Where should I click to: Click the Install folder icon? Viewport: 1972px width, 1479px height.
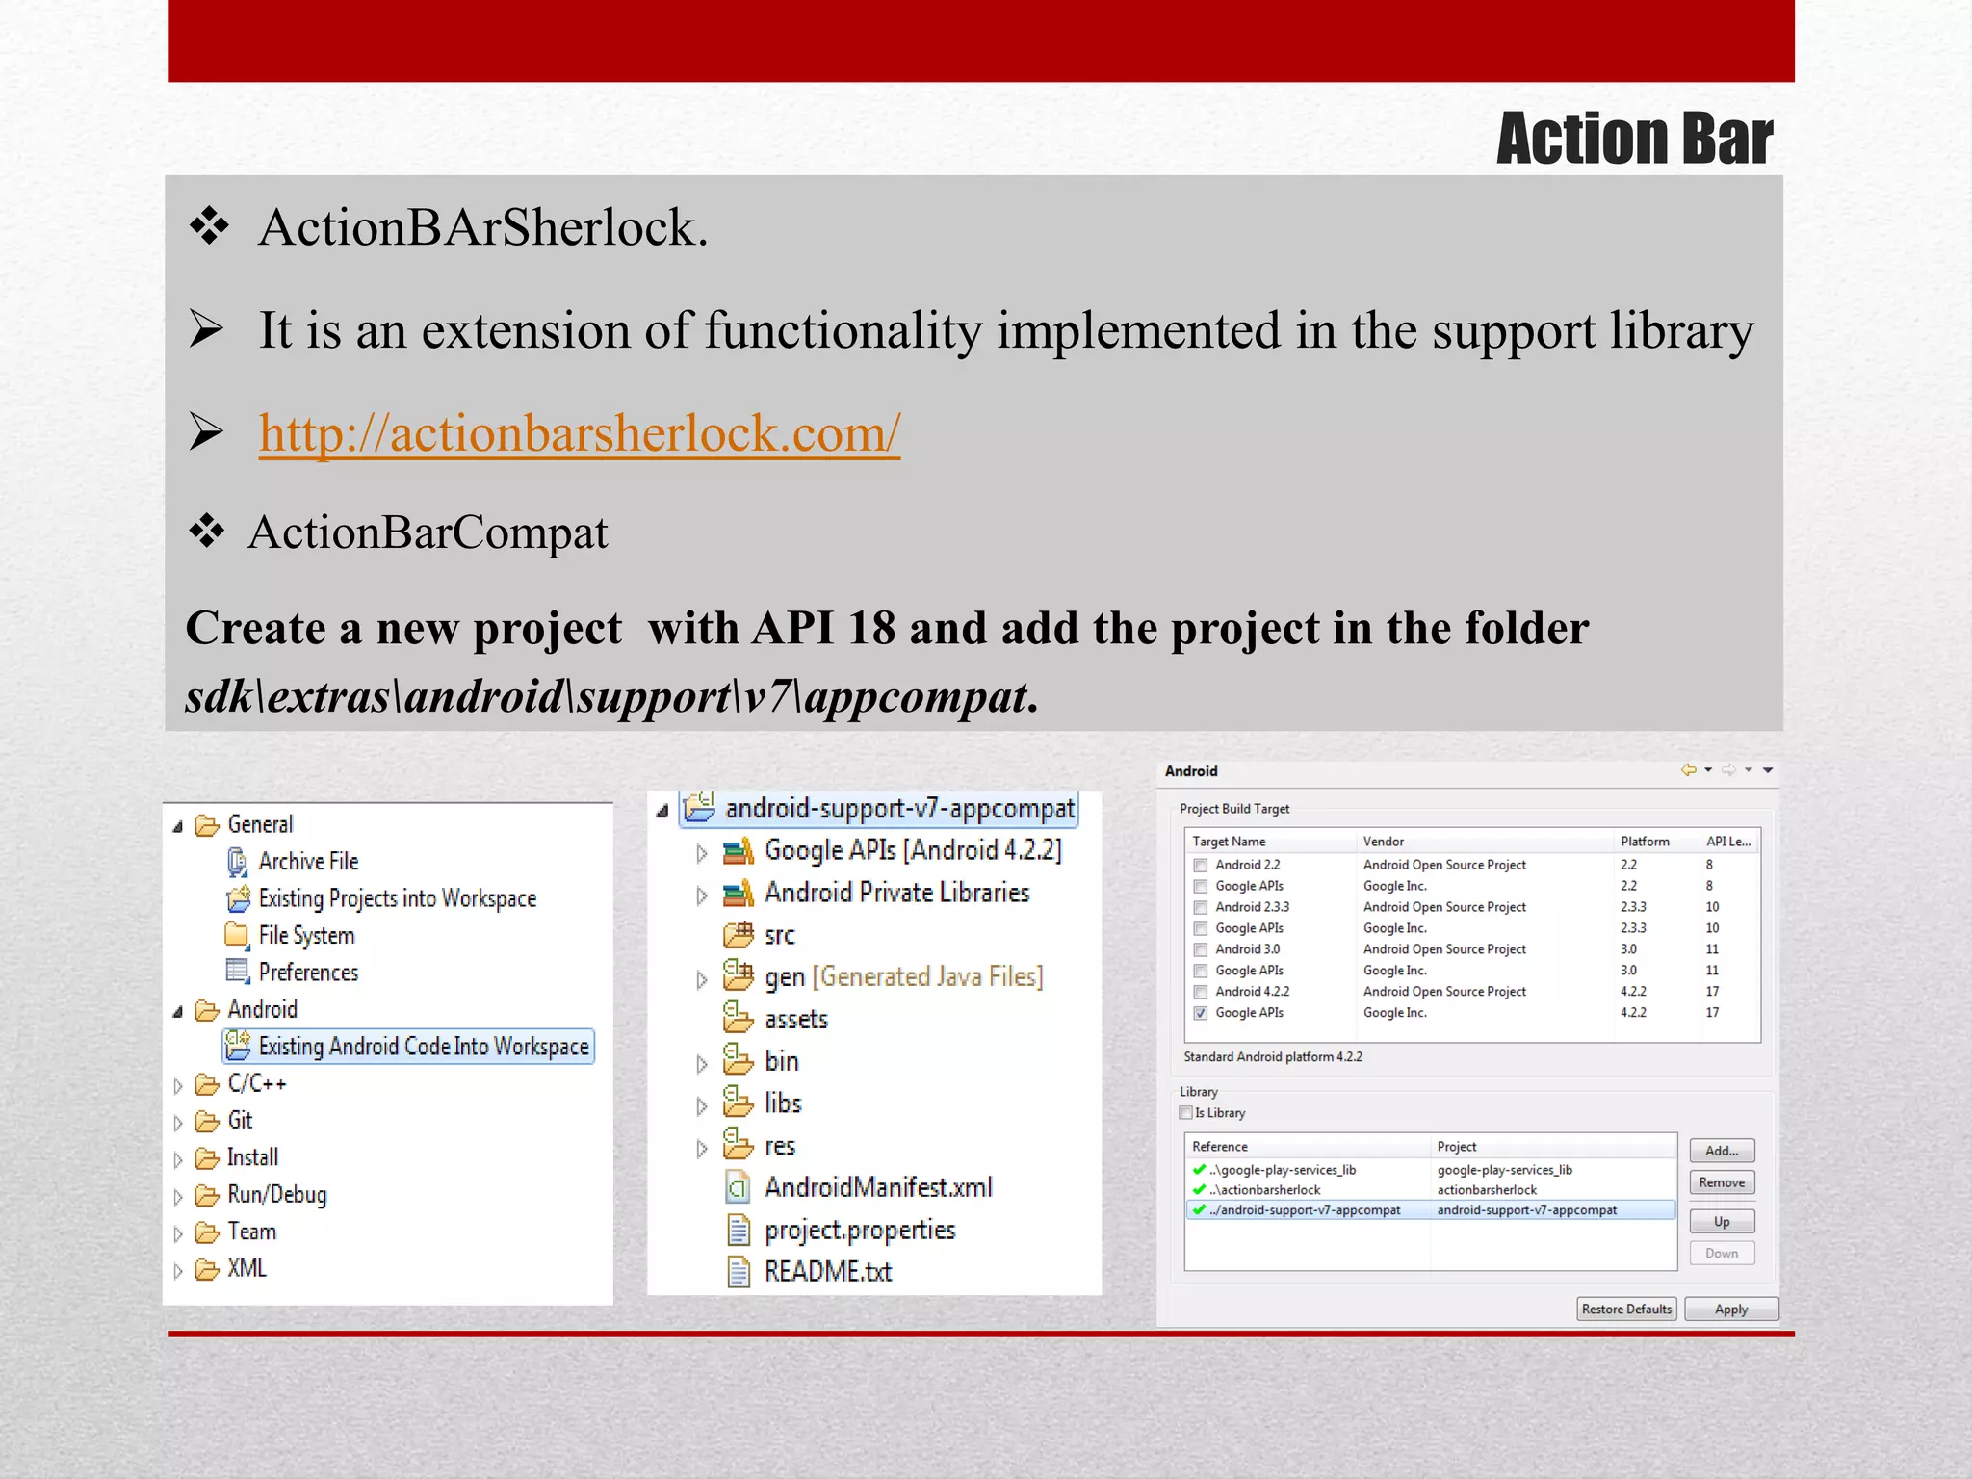coord(207,1158)
